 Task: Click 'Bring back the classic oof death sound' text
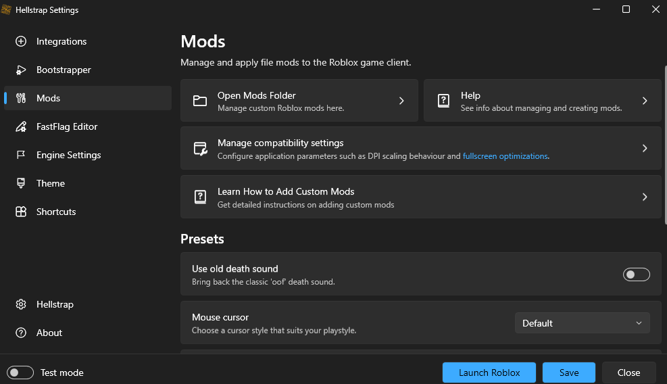pyautogui.click(x=264, y=282)
